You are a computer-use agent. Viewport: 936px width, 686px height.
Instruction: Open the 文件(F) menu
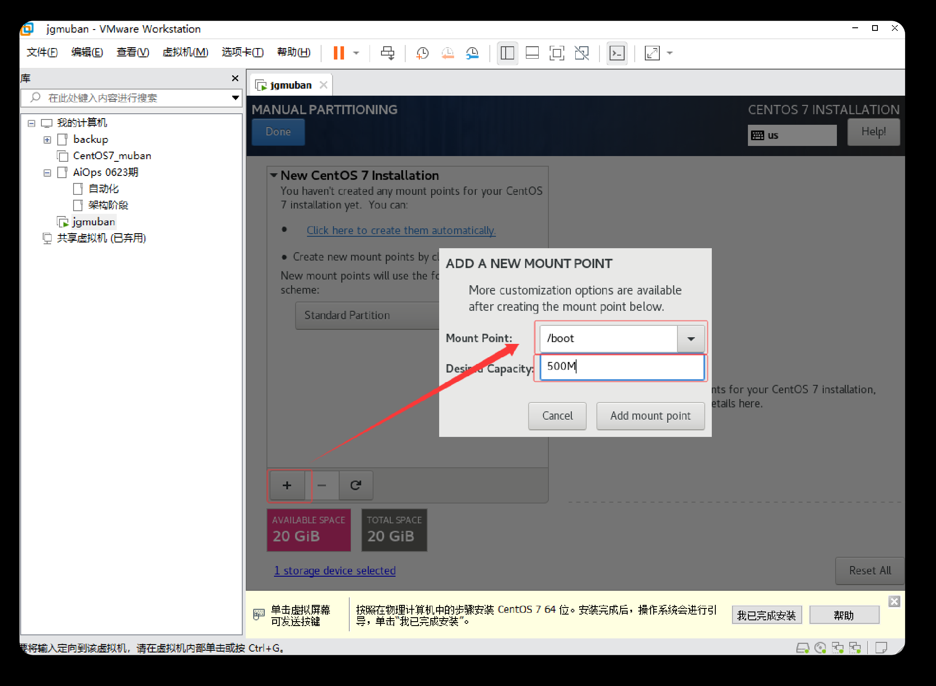tap(42, 52)
